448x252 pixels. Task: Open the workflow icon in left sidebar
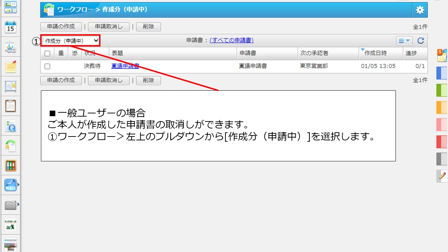(x=10, y=146)
